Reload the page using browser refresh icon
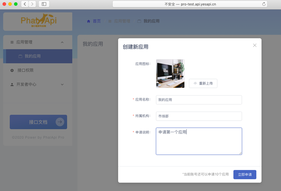 coord(264,4)
